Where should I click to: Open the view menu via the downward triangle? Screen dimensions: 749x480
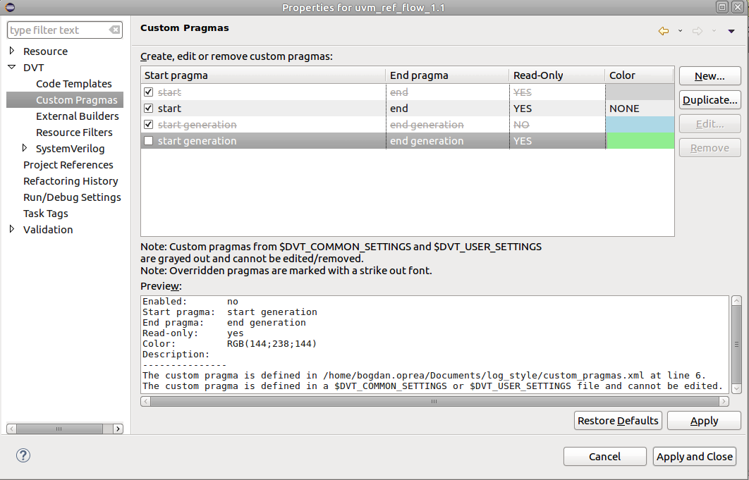[731, 31]
